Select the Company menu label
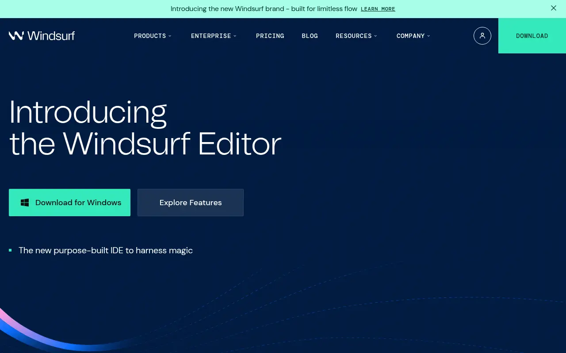 [x=410, y=36]
